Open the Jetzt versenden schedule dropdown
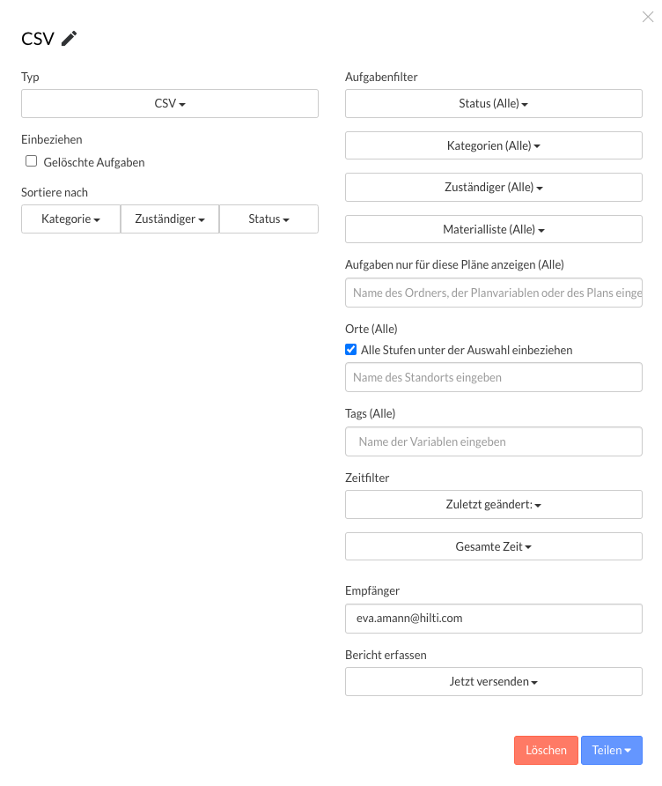 click(493, 681)
